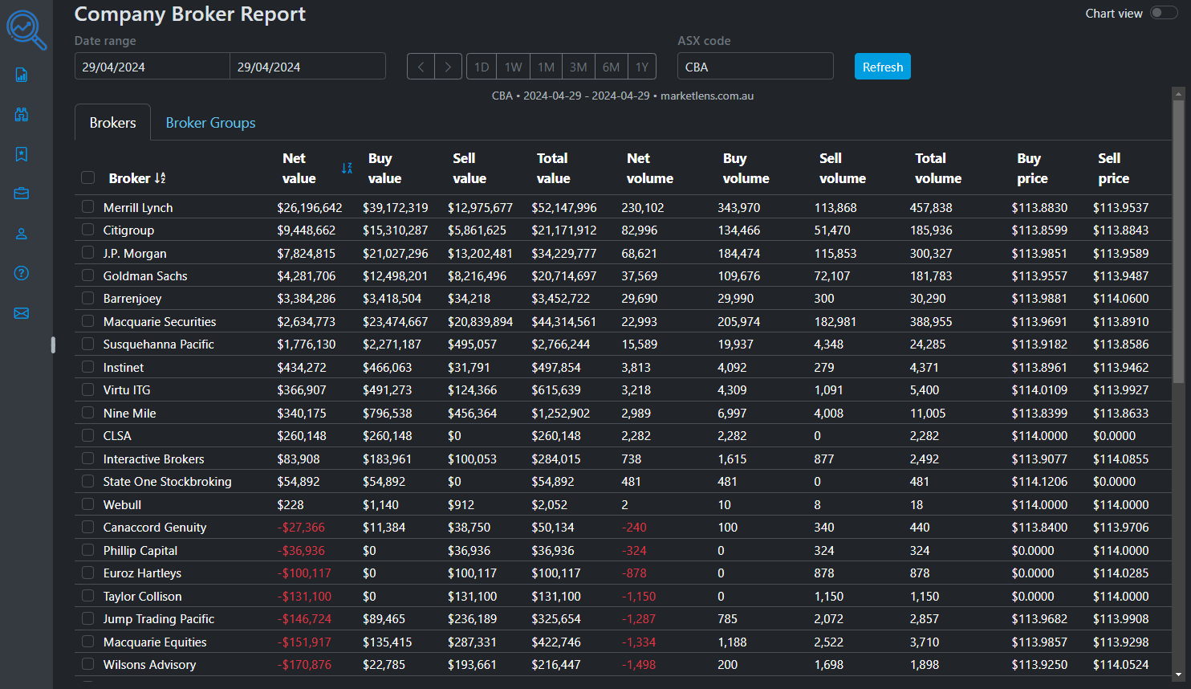Sort by the Broker column header
Screen dimensions: 1191x689
tap(137, 178)
